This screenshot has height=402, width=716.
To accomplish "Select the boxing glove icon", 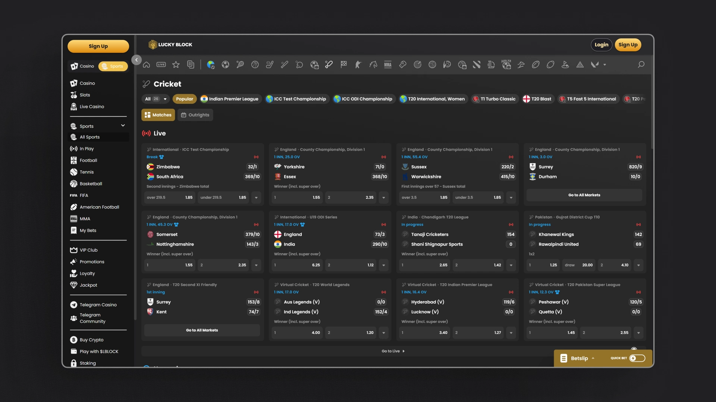I will 402,65.
